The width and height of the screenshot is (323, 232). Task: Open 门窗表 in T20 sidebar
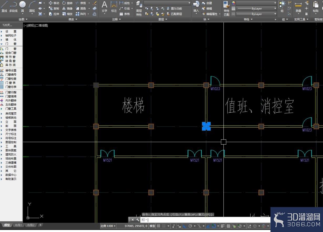pyautogui.click(x=11, y=83)
